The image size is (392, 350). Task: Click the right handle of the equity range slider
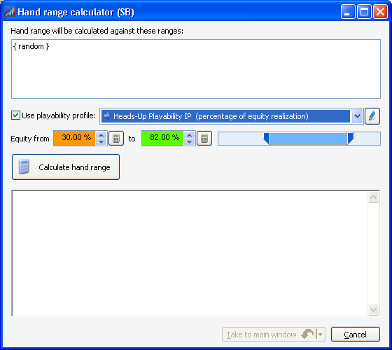(x=350, y=139)
